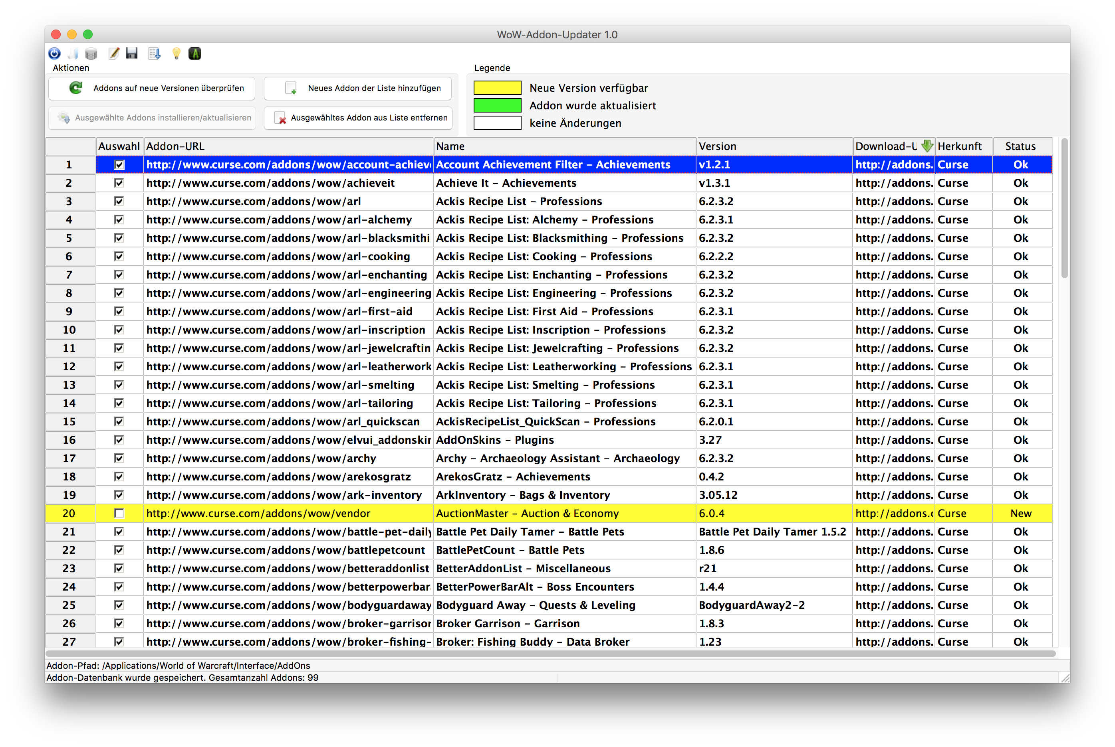
Task: Click version cell '3.27'
Action: tap(774, 440)
